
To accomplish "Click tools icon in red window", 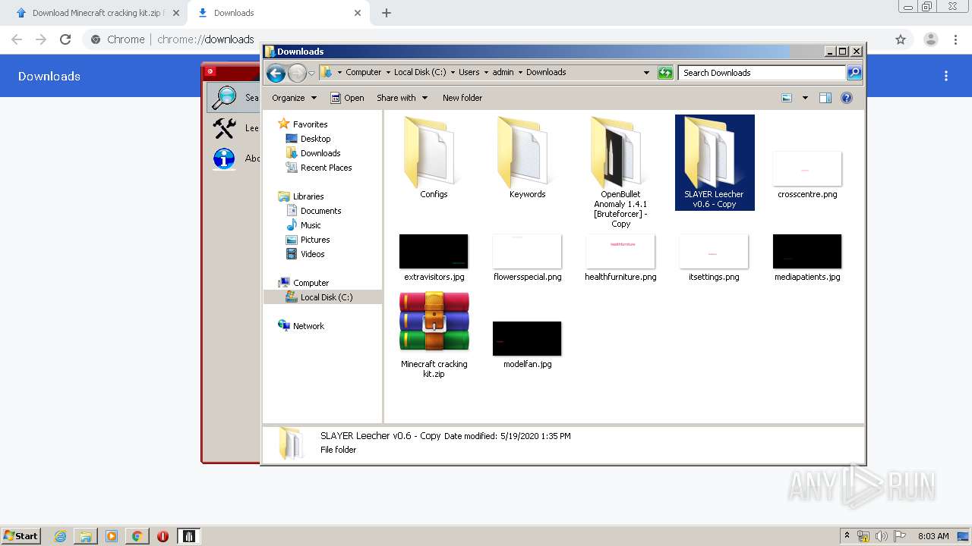I will [x=224, y=128].
